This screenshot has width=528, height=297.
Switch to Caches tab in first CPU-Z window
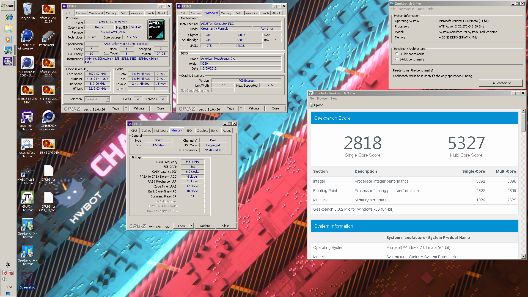[81, 13]
